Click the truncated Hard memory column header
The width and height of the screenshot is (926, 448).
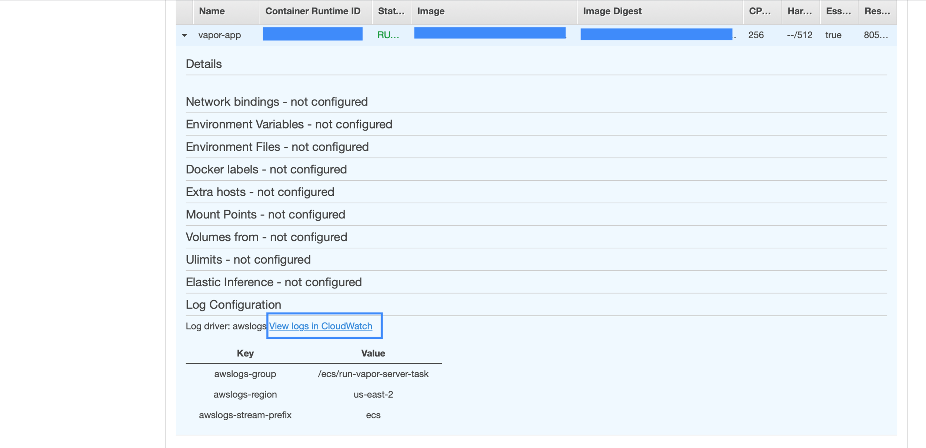tap(799, 11)
